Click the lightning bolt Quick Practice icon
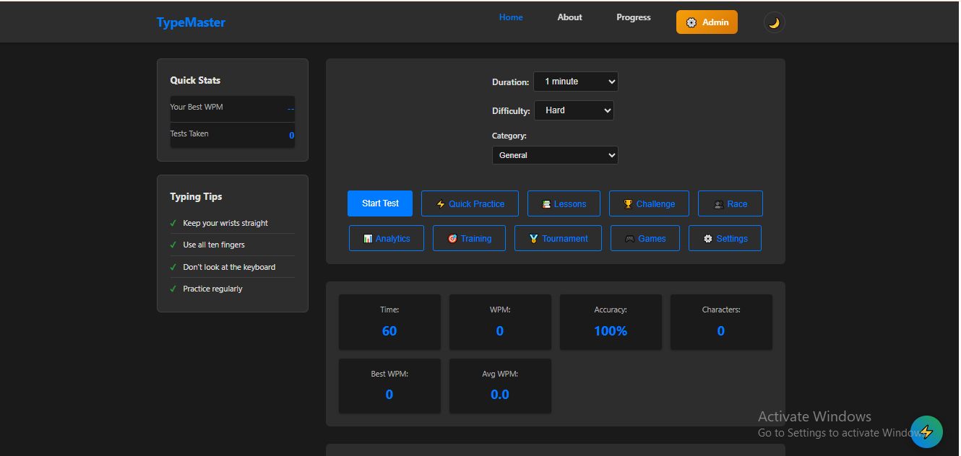This screenshot has height=456, width=961. 441,204
